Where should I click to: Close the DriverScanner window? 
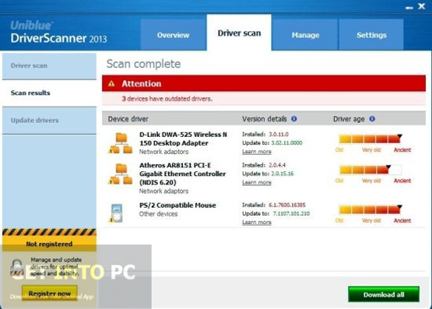[422, 6]
